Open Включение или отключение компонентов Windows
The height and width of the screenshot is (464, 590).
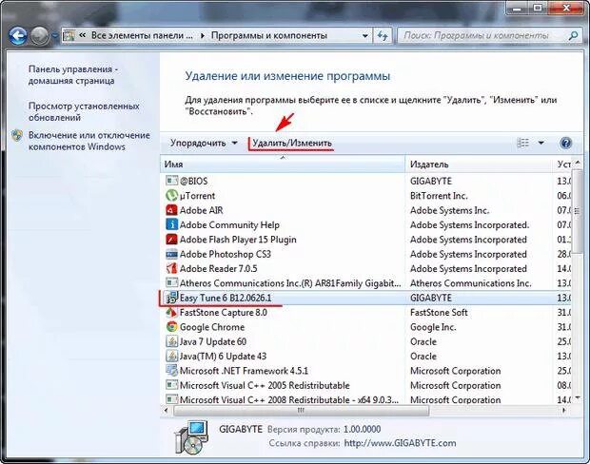tap(89, 141)
